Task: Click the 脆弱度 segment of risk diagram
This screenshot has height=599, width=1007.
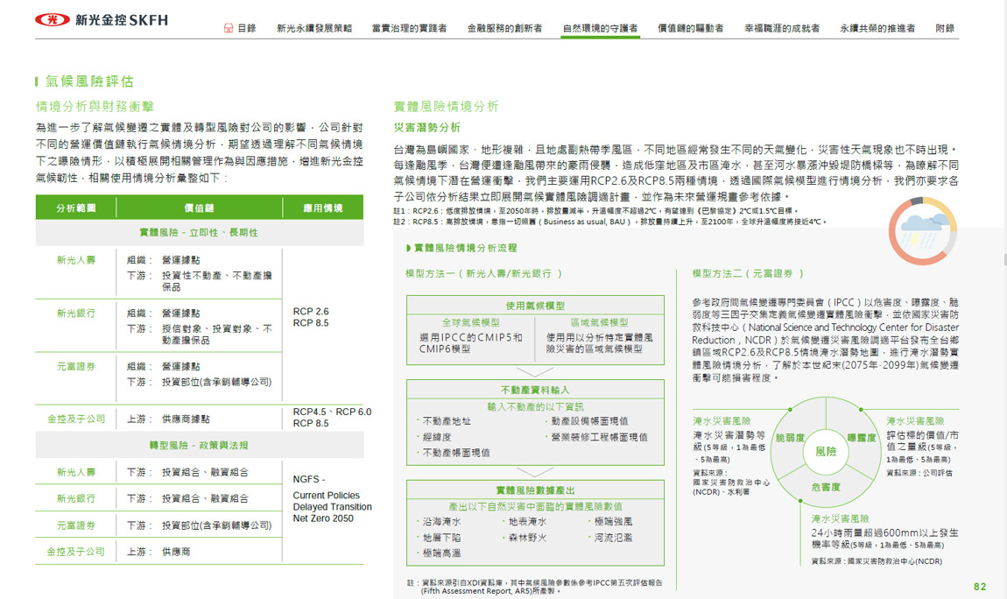Action: tap(789, 437)
